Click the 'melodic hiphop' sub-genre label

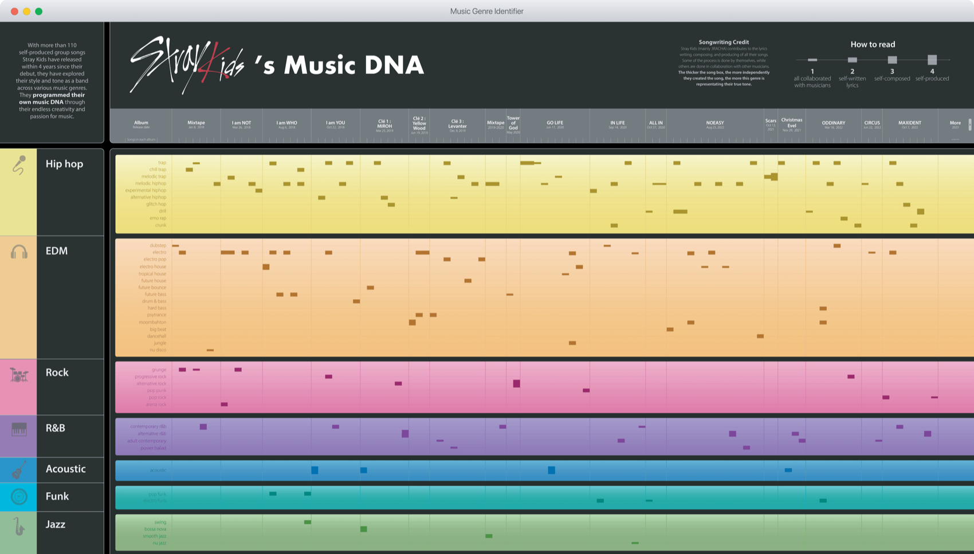[151, 183]
